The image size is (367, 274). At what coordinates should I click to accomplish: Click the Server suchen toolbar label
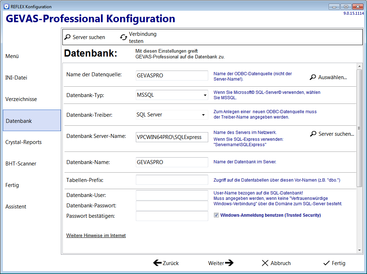pos(89,37)
